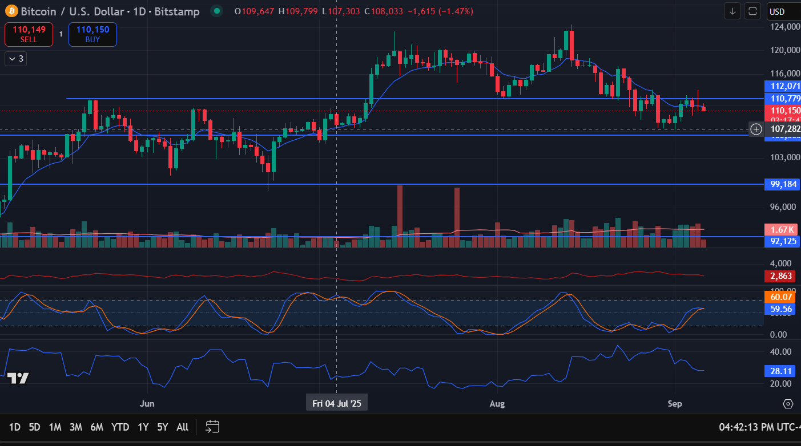Screen dimensions: 801x446
Task: Open timezone clock 04:42:13 PM UTC
Action: [x=759, y=427]
